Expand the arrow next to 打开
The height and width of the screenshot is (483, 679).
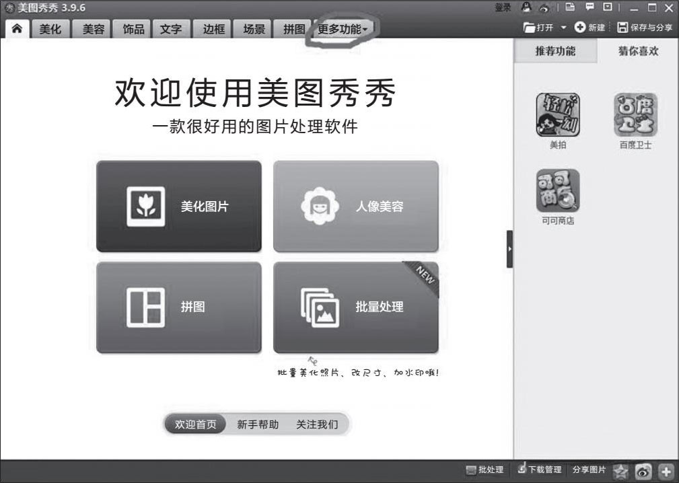pyautogui.click(x=563, y=28)
